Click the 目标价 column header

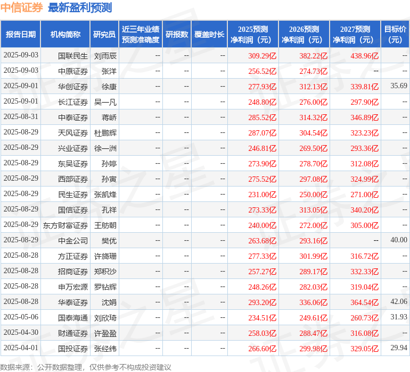395,34
